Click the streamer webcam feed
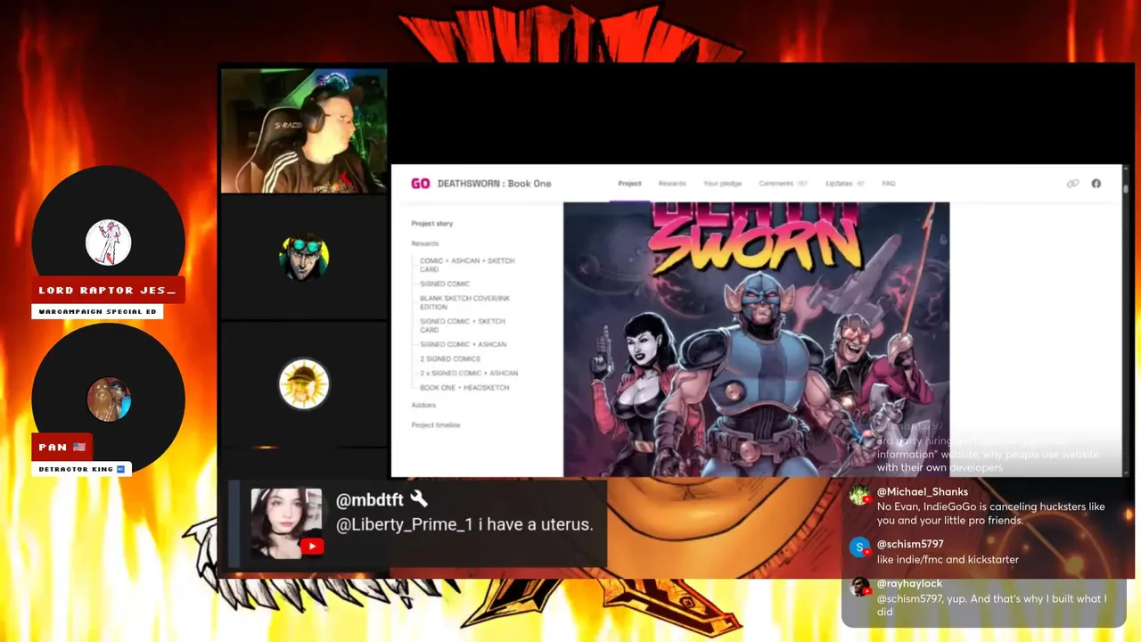 [x=304, y=131]
